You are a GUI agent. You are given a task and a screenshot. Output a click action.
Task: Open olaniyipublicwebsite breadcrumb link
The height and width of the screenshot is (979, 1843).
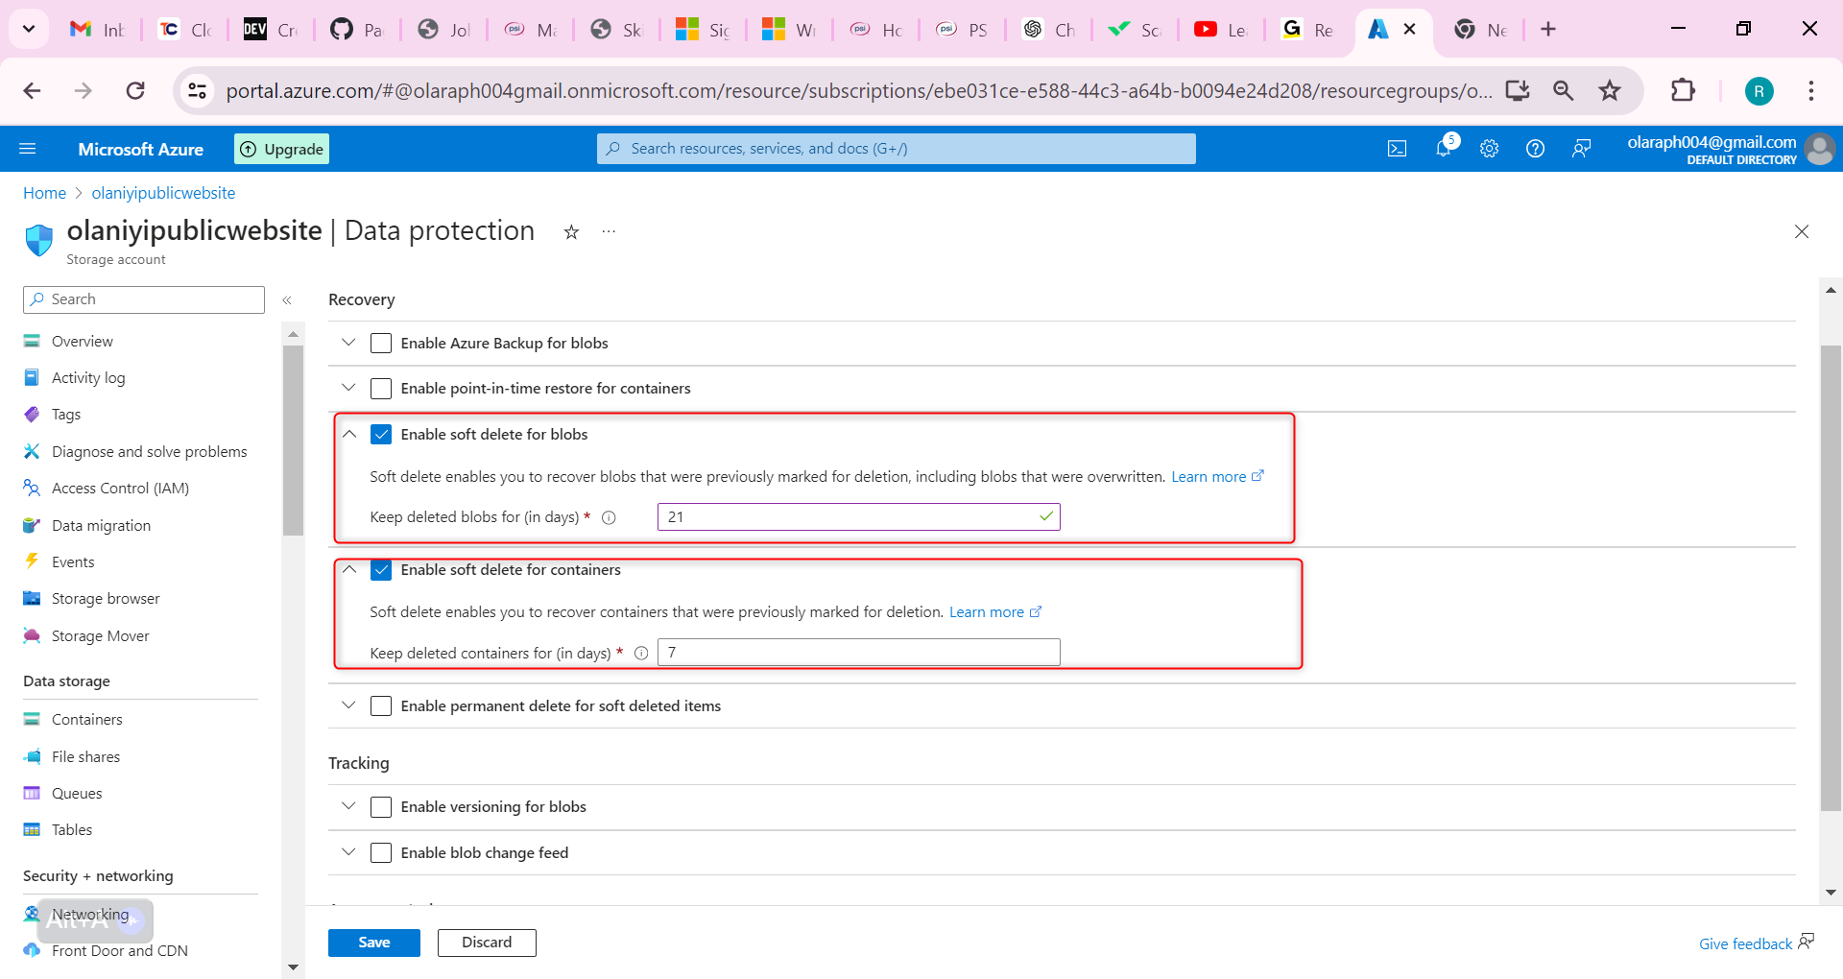[163, 193]
